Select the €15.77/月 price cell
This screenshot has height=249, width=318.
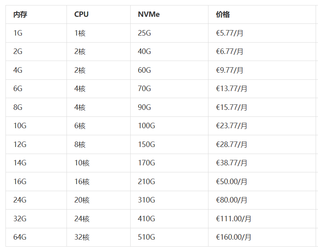(x=232, y=107)
